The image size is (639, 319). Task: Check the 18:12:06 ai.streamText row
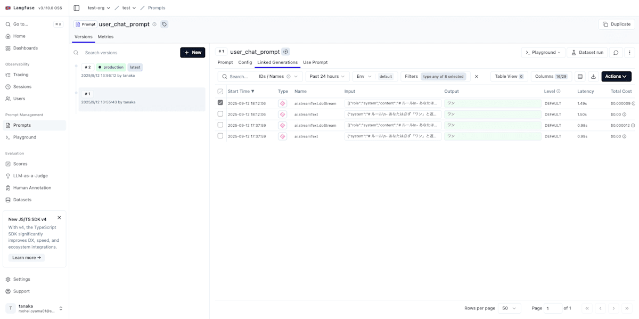pyautogui.click(x=220, y=114)
